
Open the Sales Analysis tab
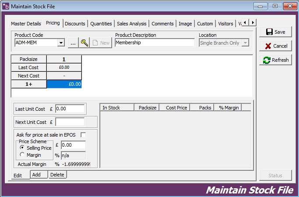(x=132, y=24)
